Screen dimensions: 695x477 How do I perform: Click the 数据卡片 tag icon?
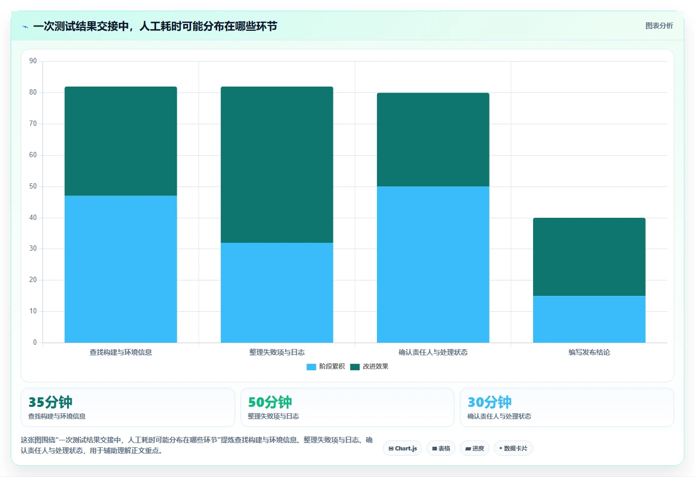501,448
